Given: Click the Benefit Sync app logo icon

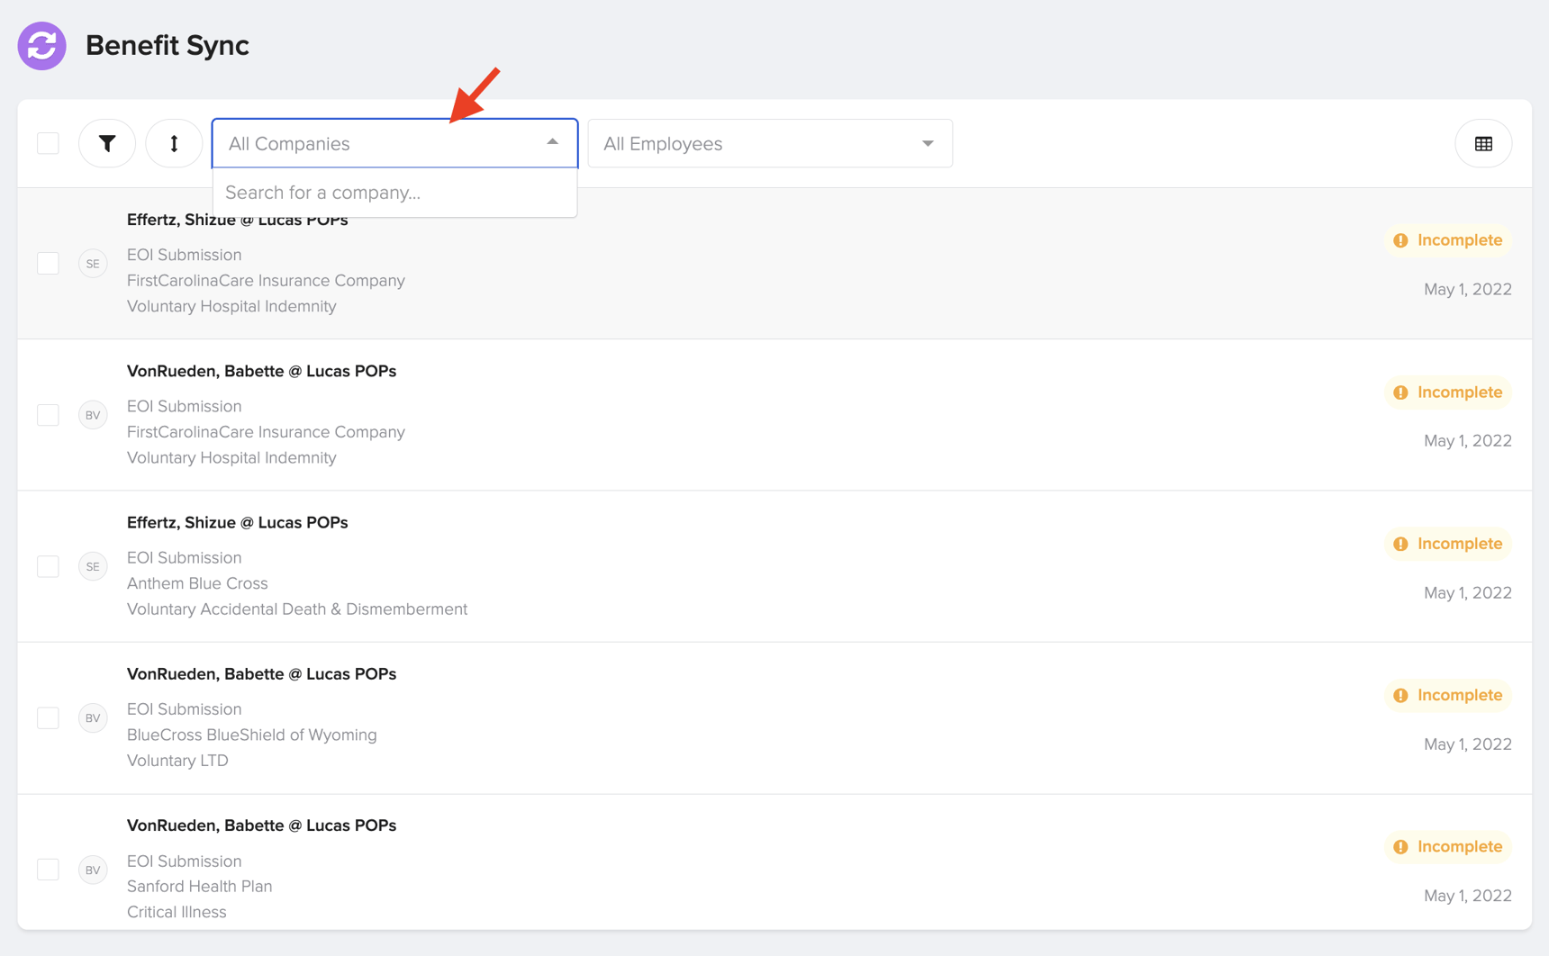Looking at the screenshot, I should coord(41,45).
